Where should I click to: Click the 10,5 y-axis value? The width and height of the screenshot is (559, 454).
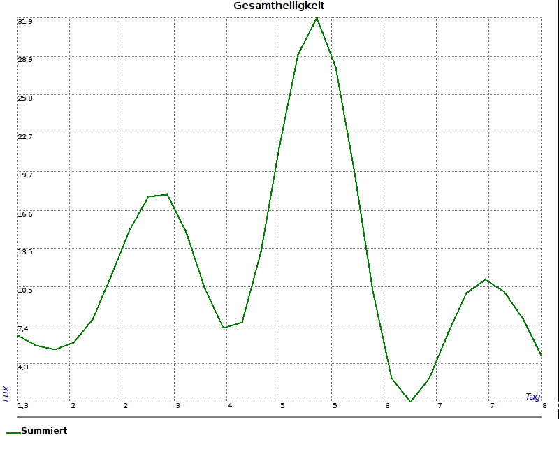[25, 291]
